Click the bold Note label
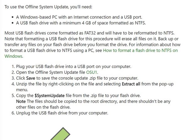This screenshot has height=140, width=186. (21, 102)
